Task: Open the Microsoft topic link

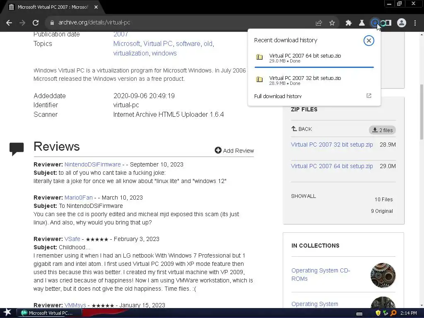Action: (127, 44)
